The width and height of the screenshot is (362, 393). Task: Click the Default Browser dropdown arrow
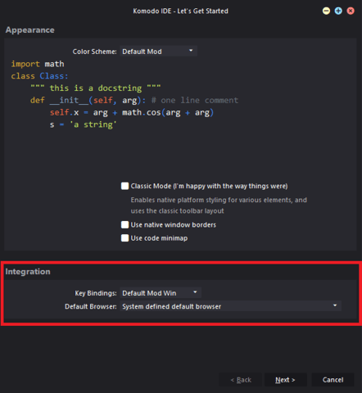(335, 305)
